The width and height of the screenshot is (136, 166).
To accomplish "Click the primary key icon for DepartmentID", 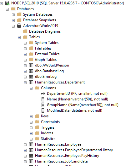I will click(x=43, y=94).
